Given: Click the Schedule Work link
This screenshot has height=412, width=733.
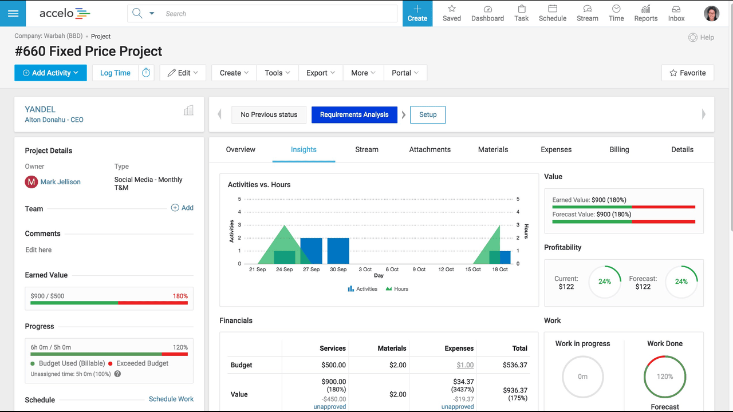Looking at the screenshot, I should click(x=171, y=399).
